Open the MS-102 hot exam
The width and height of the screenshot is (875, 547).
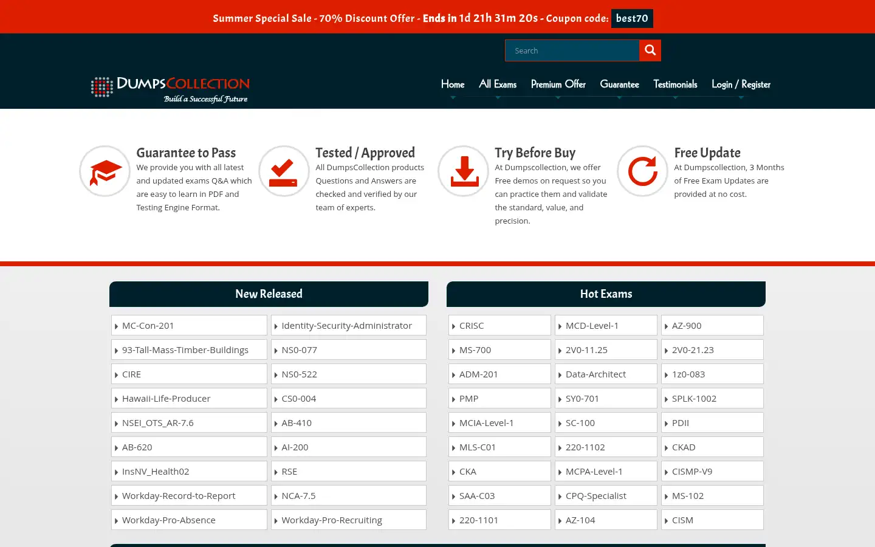pyautogui.click(x=712, y=495)
